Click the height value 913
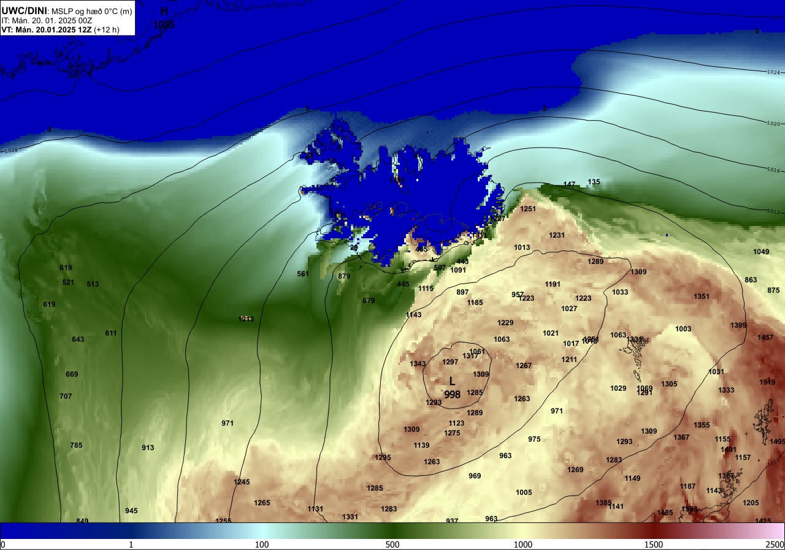This screenshot has height=550, width=785. point(148,448)
